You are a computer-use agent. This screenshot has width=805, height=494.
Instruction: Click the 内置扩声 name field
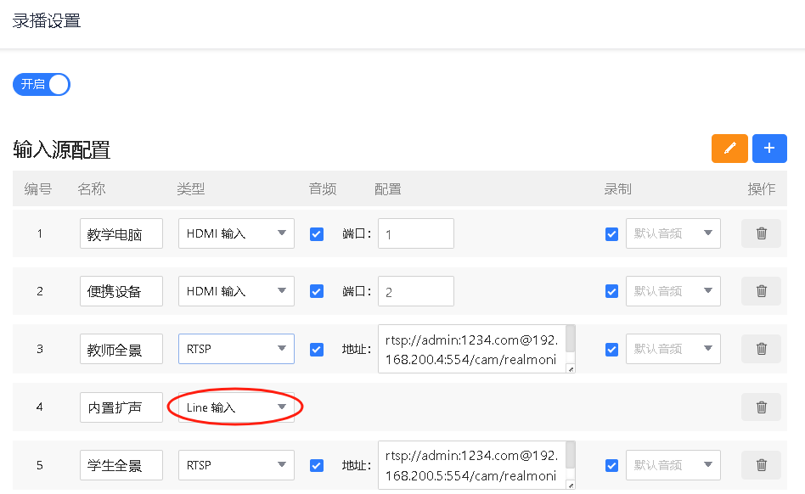click(121, 407)
